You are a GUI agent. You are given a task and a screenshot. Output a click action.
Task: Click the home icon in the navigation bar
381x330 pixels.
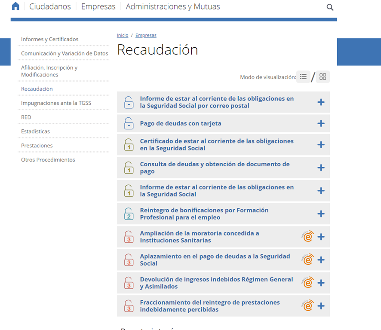(15, 6)
